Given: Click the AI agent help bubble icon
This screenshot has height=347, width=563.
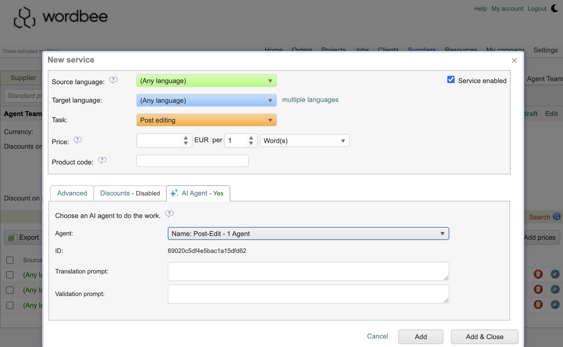Looking at the screenshot, I should (169, 214).
